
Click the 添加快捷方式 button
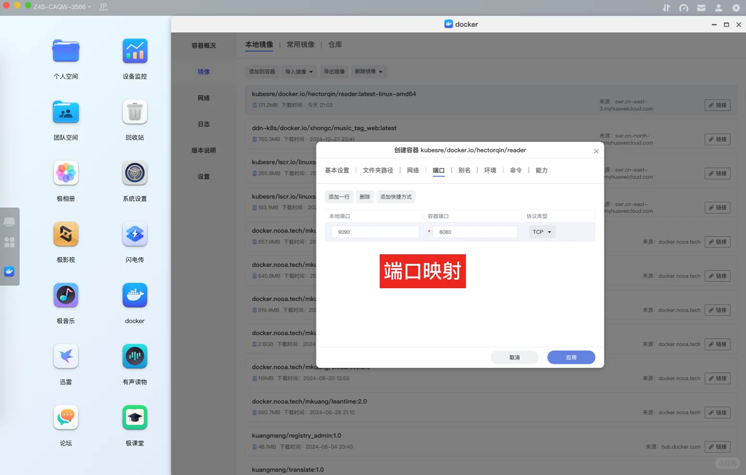[396, 197]
